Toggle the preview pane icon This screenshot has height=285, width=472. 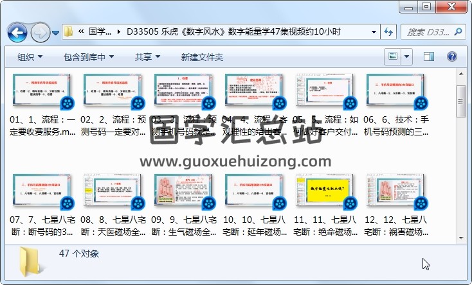429,57
